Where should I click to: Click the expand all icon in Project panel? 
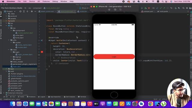pos(24,11)
